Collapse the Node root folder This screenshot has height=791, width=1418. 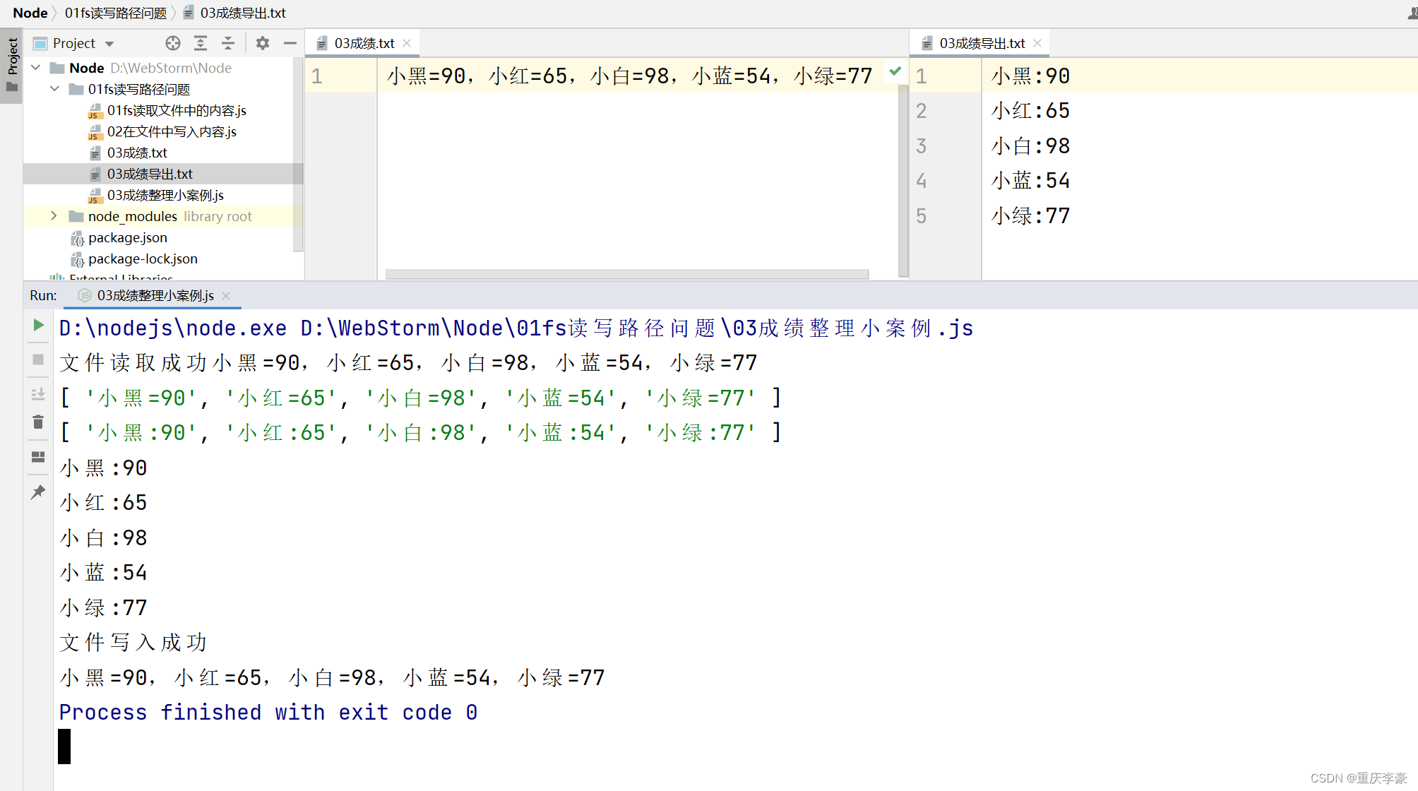(x=36, y=68)
